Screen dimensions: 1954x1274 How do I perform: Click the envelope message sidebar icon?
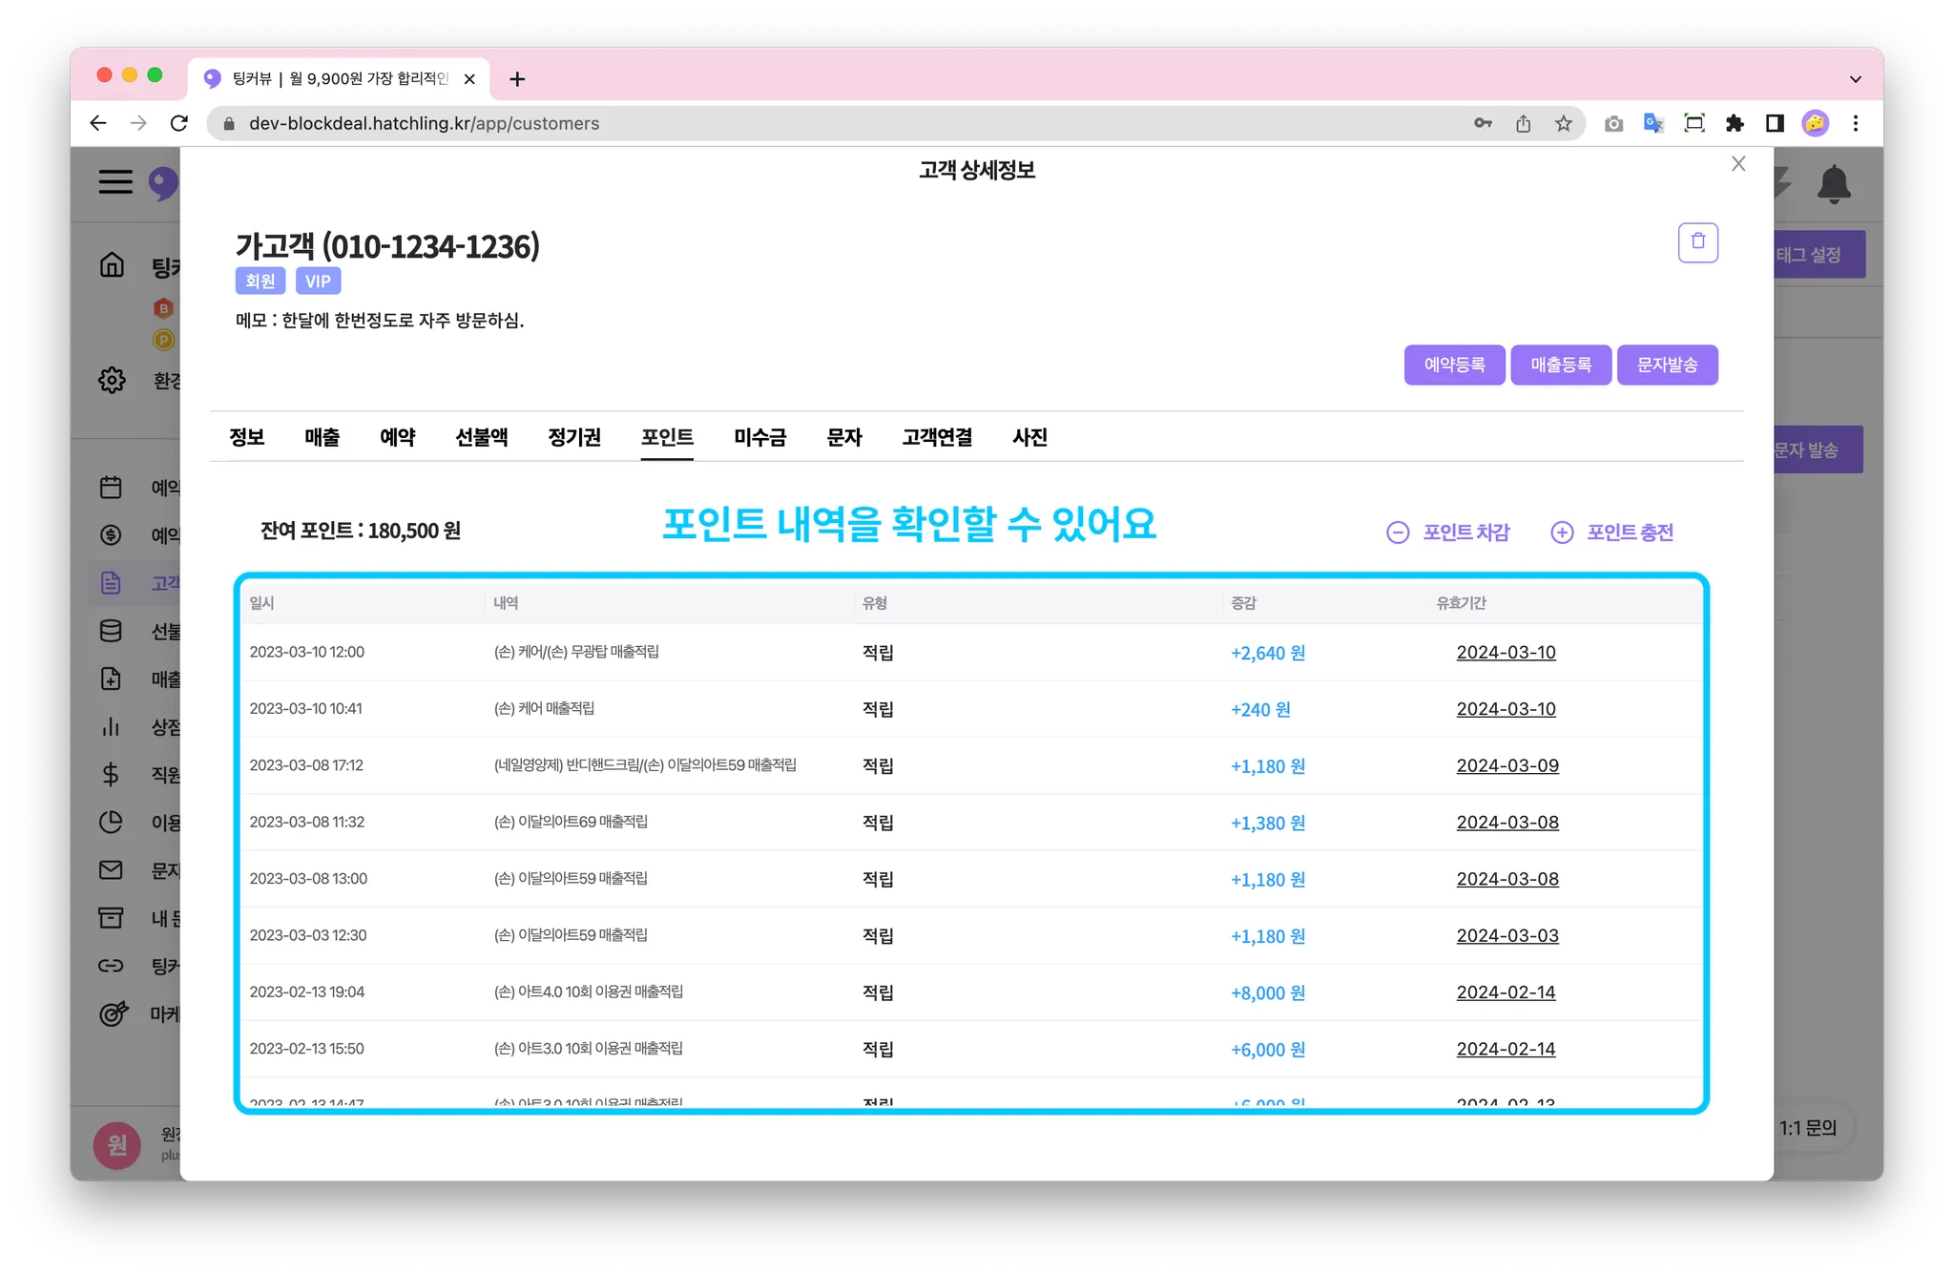111,869
